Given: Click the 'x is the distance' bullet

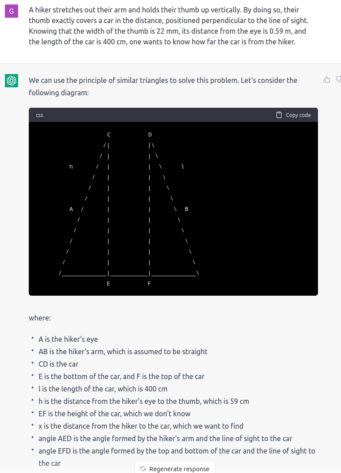Looking at the screenshot, I should click(x=141, y=426).
